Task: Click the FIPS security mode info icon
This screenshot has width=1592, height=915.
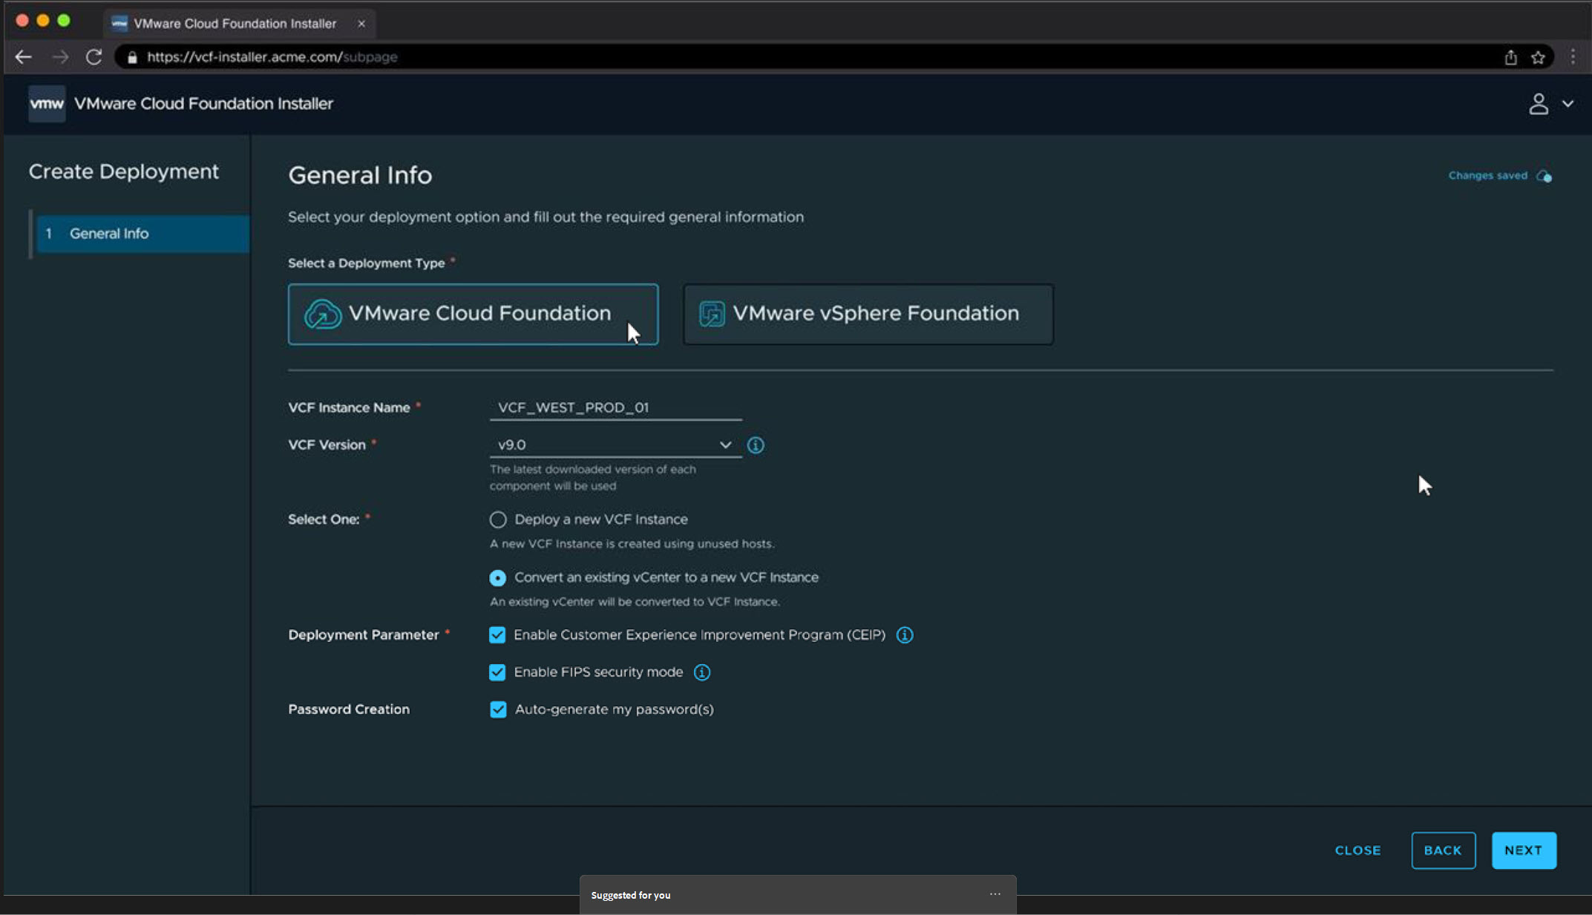Action: pos(702,672)
